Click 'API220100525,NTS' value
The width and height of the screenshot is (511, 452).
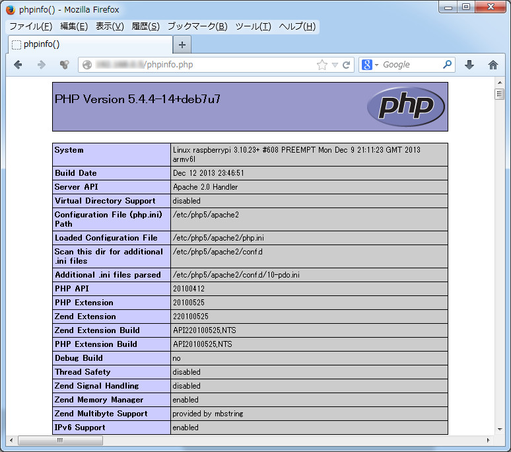205,330
